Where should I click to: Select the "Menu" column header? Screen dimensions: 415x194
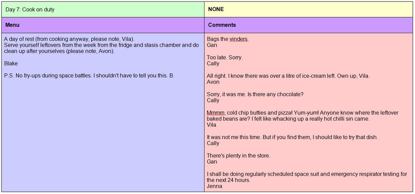pos(12,25)
